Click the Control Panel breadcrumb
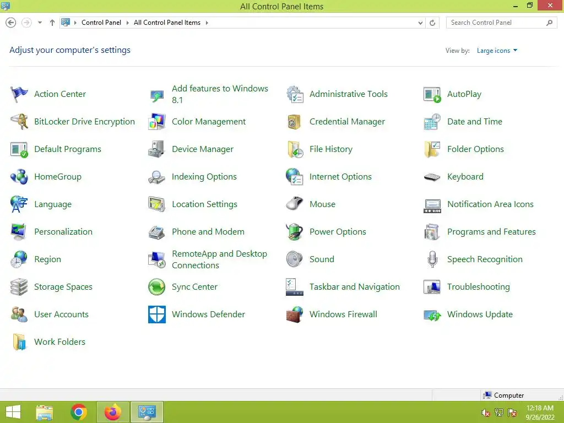 click(x=101, y=23)
